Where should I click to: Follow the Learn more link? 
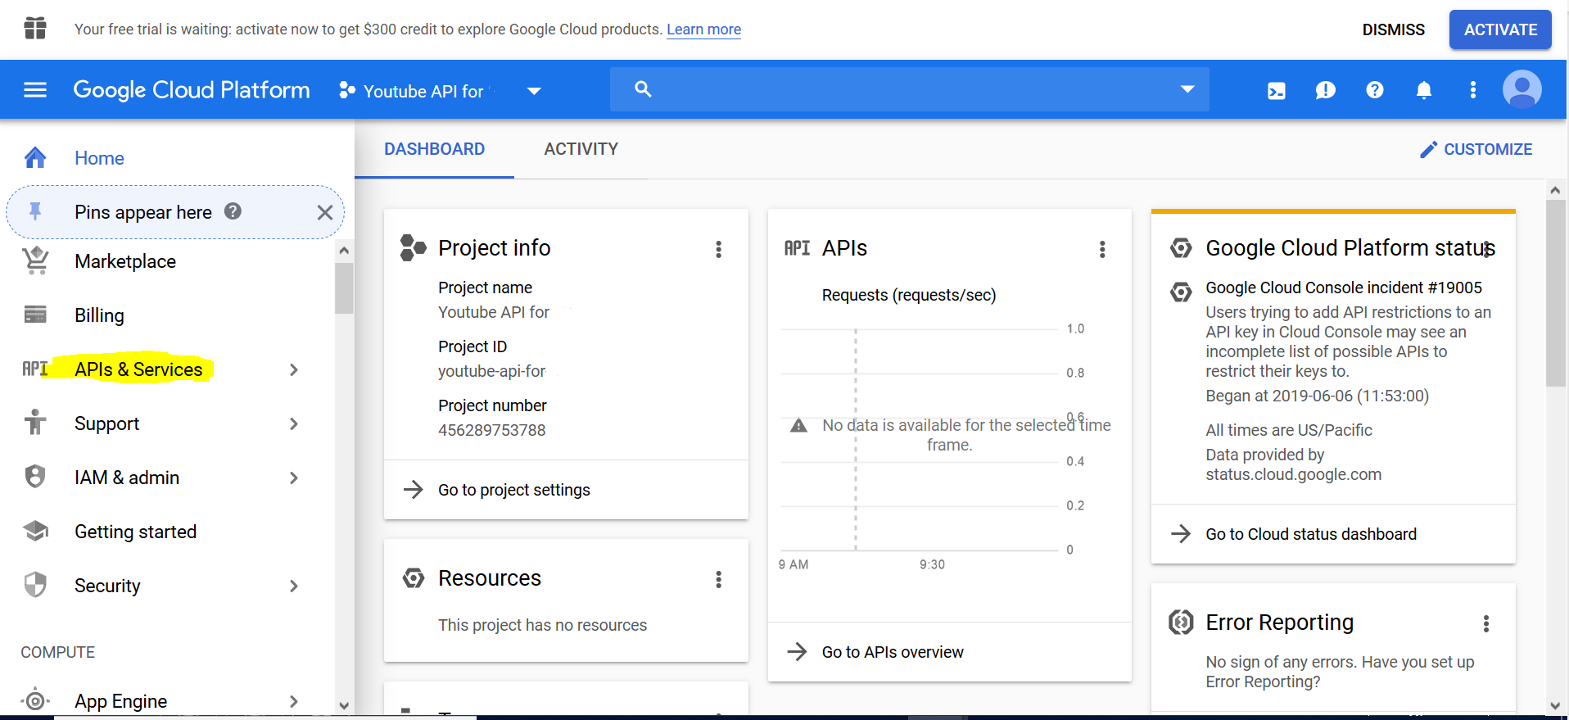[703, 29]
